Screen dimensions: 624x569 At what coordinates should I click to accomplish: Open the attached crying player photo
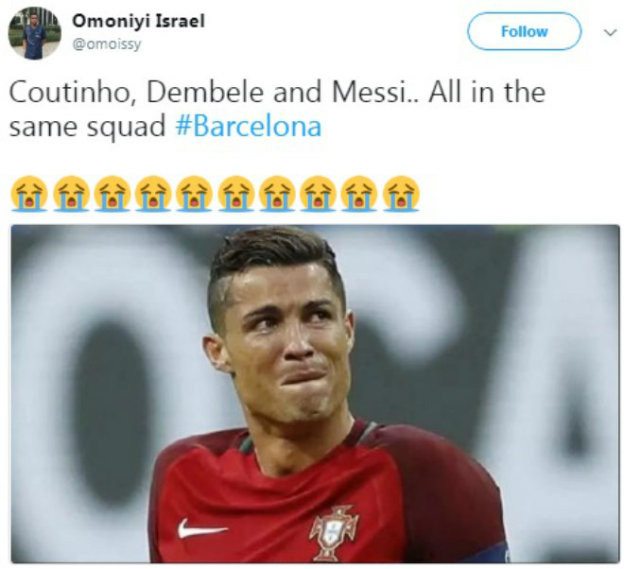click(x=315, y=393)
